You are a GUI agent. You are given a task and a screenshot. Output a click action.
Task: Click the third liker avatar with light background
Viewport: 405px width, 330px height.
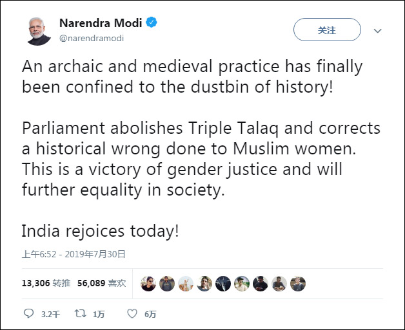(x=186, y=283)
